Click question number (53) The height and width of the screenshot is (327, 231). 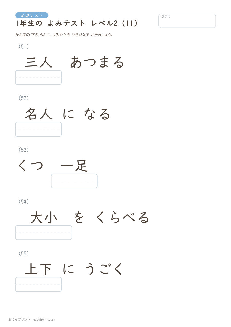click(24, 150)
